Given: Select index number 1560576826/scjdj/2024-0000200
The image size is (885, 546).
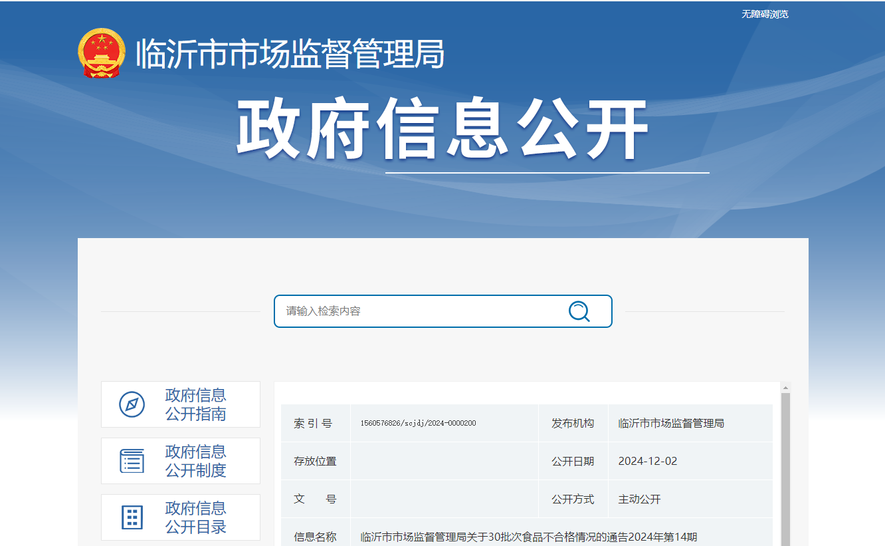Looking at the screenshot, I should click(x=418, y=424).
